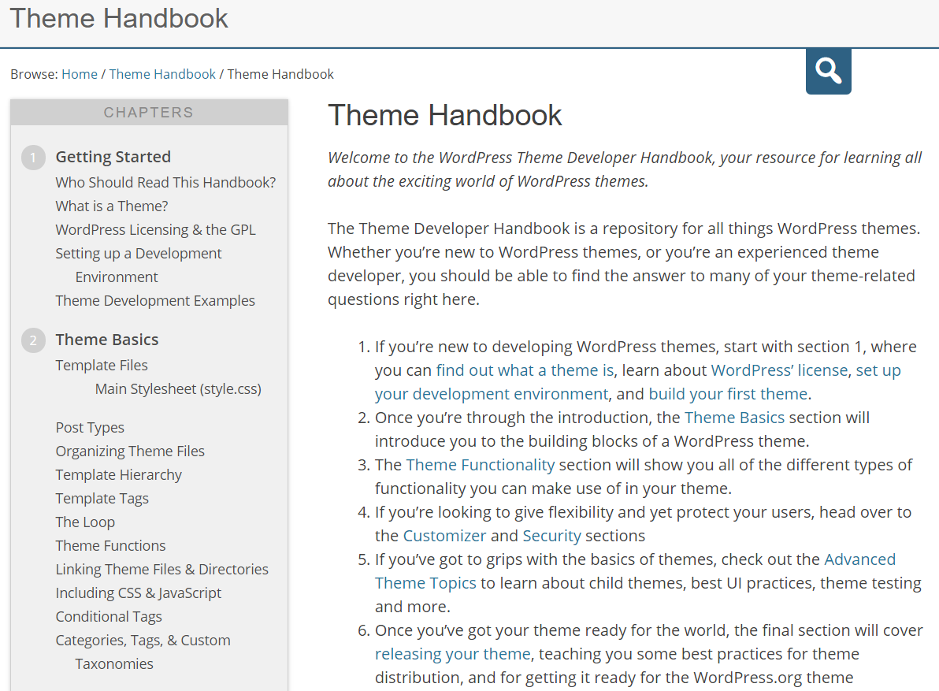The image size is (939, 691).
Task: Follow the Security link
Action: coord(551,536)
